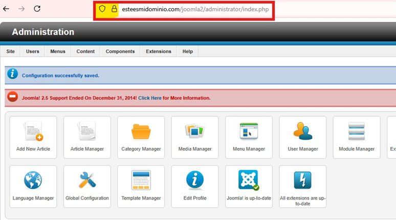Image resolution: width=396 pixels, height=220 pixels.
Task: Open the User Manager icon
Action: click(x=302, y=131)
